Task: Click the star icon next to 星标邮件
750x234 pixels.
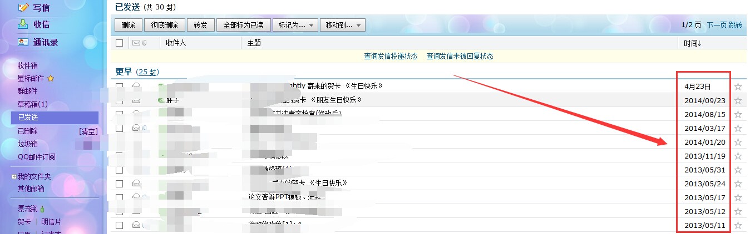Action: pyautogui.click(x=51, y=78)
